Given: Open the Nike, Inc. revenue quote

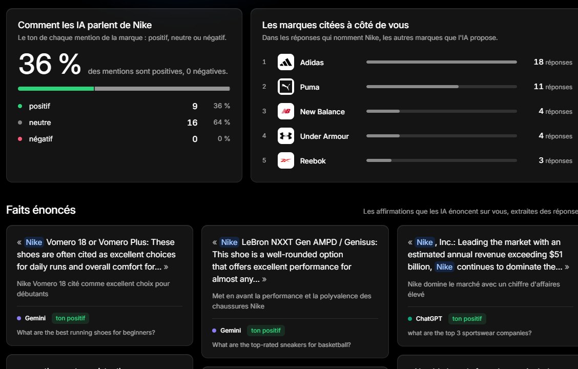Looking at the screenshot, I should click(488, 285).
